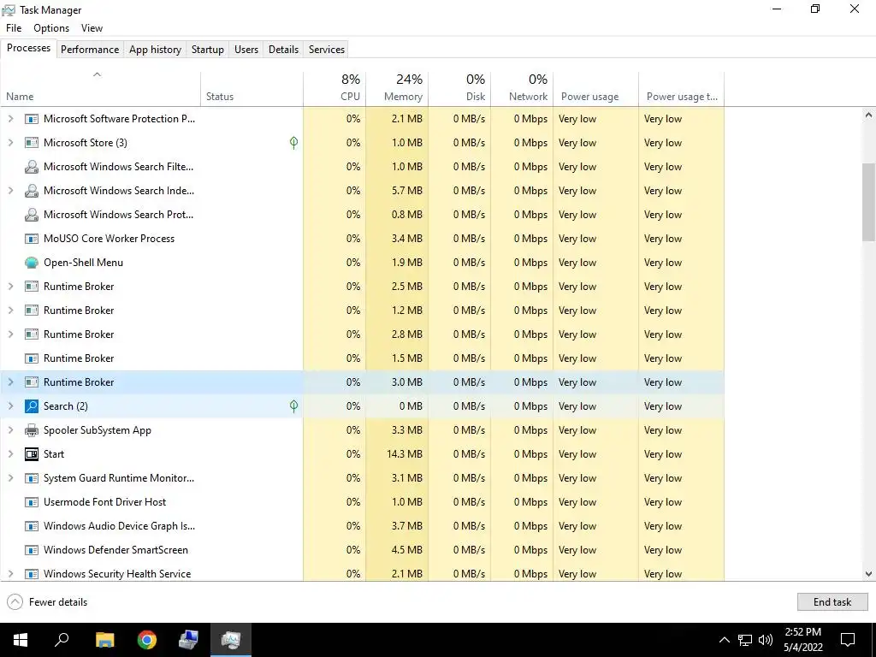Select the Usermode Font Driver Host row
The height and width of the screenshot is (657, 876).
(x=362, y=502)
